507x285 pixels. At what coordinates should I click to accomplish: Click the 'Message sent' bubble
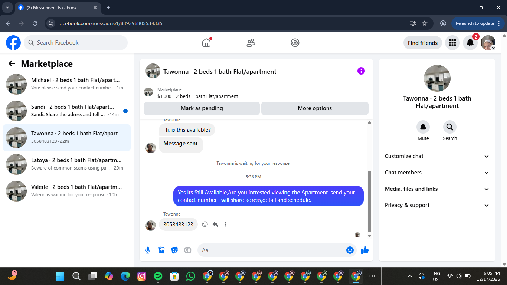[x=181, y=145]
